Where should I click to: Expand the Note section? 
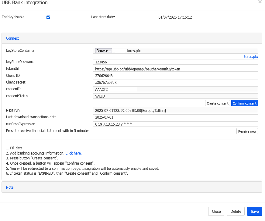(x=10, y=187)
